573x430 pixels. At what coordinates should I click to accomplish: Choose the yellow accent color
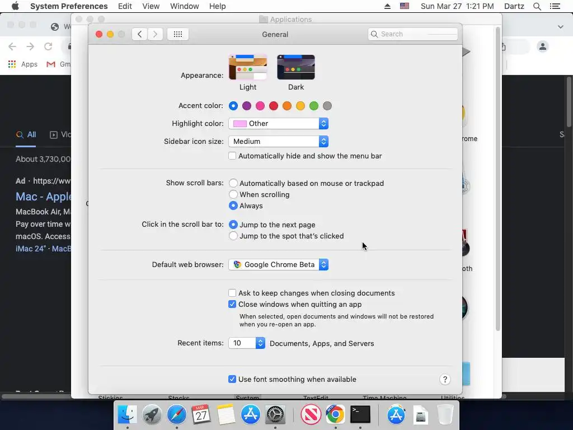tap(300, 106)
